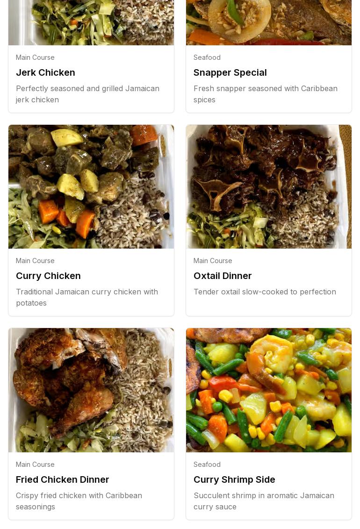The height and width of the screenshot is (529, 360).
Task: Click Main Course label above Curry Chicken
Action: click(35, 261)
